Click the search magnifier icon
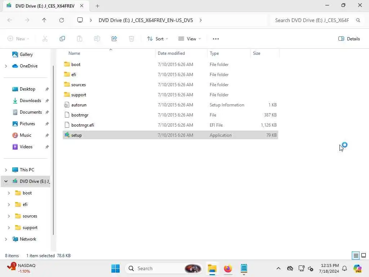Screen dimensions: 369x277 (x=358, y=20)
